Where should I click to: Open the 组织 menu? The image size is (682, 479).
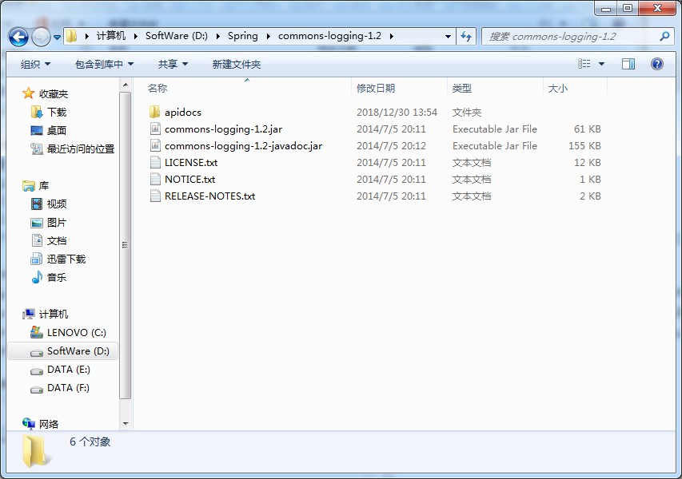[x=36, y=65]
